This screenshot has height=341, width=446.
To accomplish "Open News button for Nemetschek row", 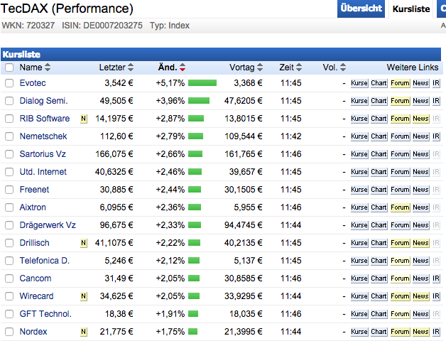I will (x=420, y=136).
